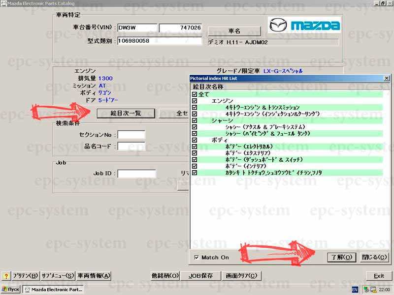Toggle the シャーシ category checkbox
The image size is (394, 295).
click(x=194, y=120)
